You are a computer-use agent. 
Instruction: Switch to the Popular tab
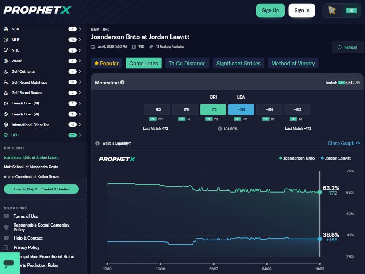click(x=106, y=63)
